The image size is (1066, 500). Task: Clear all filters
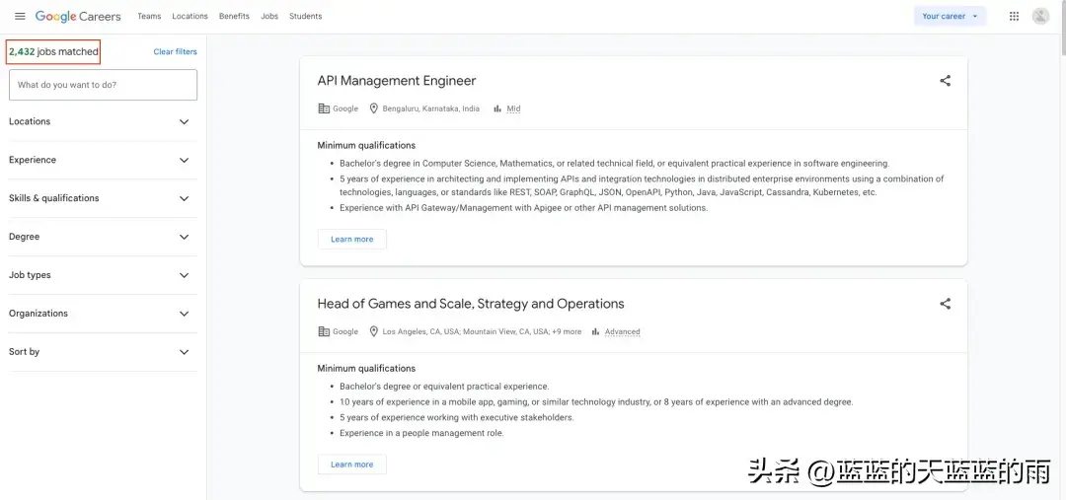(x=175, y=51)
